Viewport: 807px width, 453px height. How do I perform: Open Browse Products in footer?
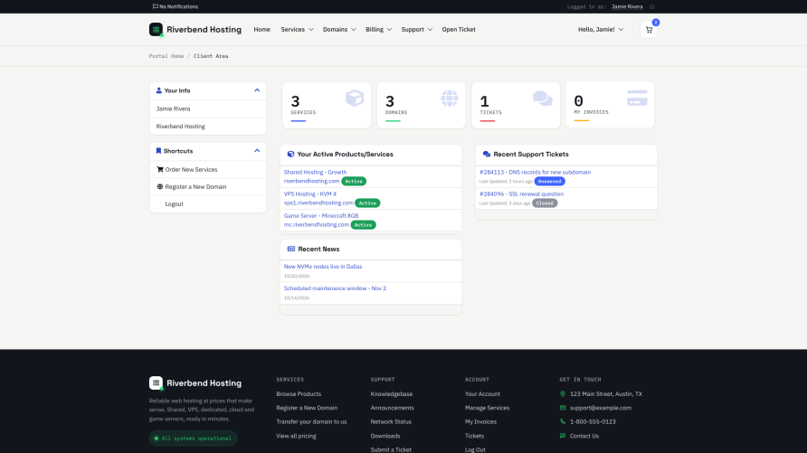pos(299,394)
